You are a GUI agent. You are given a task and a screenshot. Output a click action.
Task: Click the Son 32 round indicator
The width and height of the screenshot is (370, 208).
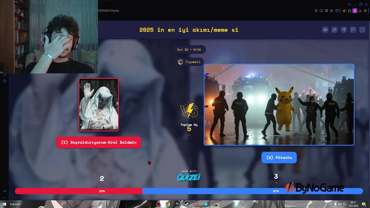[189, 50]
